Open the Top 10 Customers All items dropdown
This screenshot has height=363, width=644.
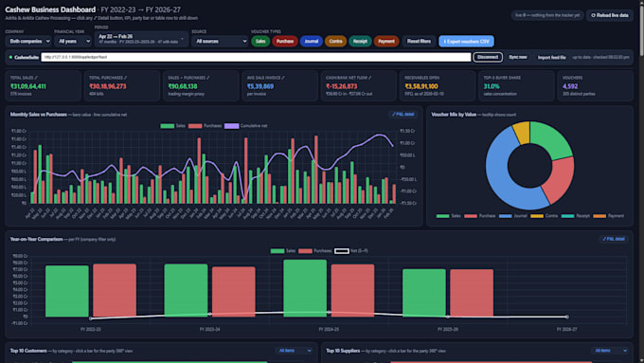click(x=295, y=351)
